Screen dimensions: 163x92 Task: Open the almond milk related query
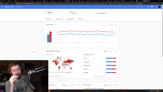(94, 89)
